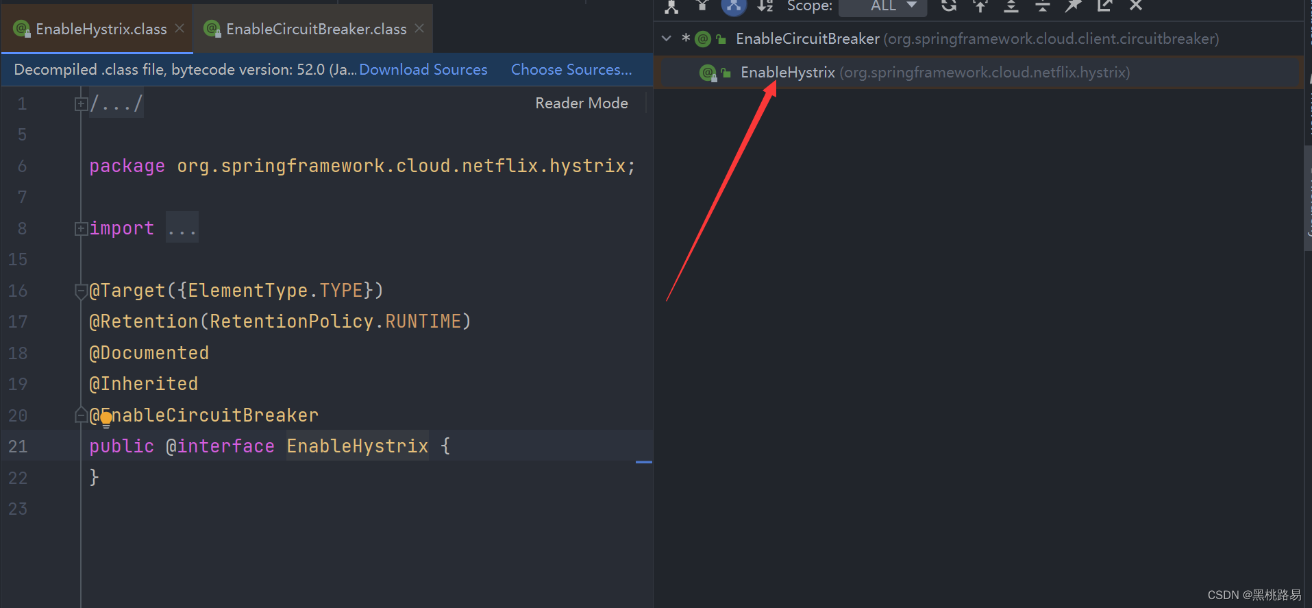The height and width of the screenshot is (608, 1312).
Task: Click line number 6 in gutter
Action: 22,167
